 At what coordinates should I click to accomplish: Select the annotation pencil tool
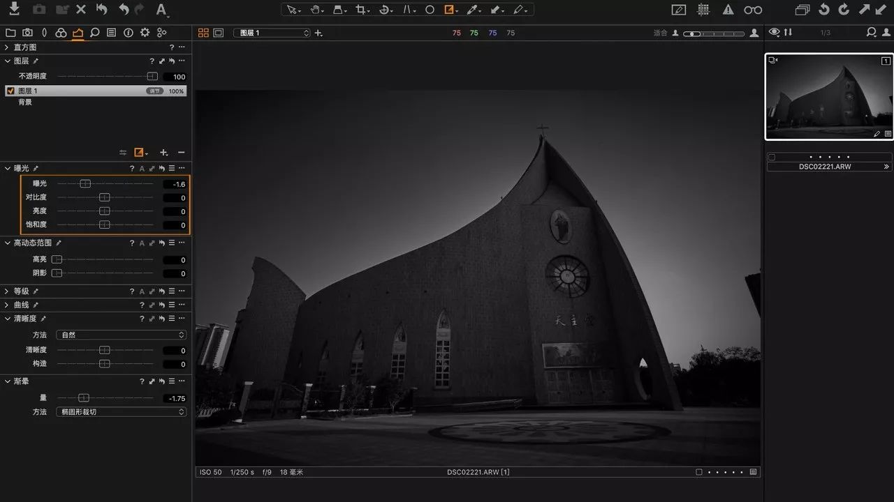pos(520,10)
